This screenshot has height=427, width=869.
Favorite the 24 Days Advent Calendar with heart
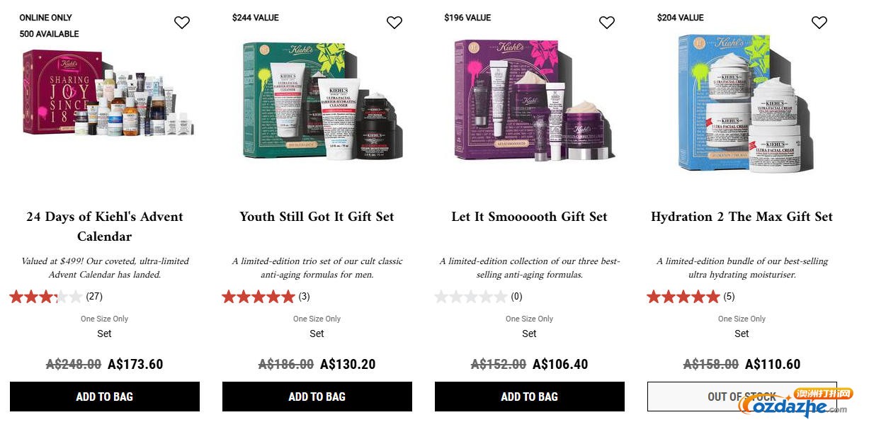coord(182,23)
